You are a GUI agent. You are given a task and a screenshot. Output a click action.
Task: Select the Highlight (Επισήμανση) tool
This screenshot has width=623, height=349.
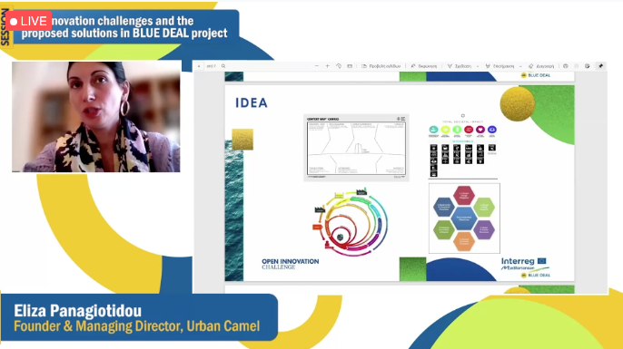click(x=499, y=66)
